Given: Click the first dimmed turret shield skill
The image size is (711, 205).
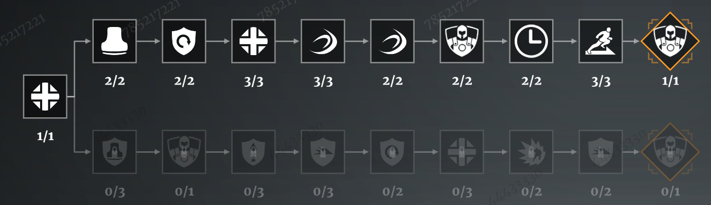Looking at the screenshot, I should pos(114,152).
